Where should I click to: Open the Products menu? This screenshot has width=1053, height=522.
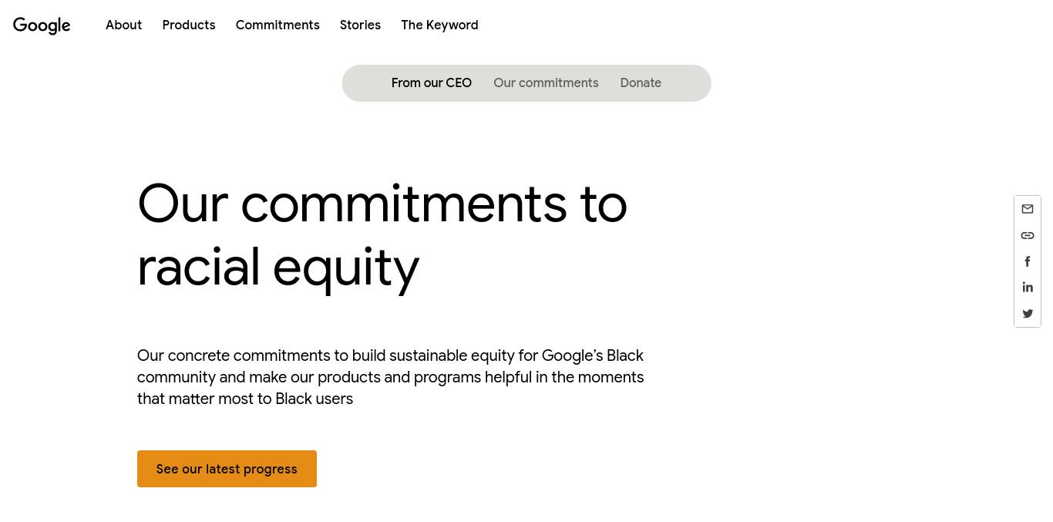click(189, 25)
